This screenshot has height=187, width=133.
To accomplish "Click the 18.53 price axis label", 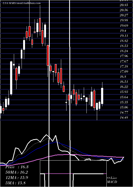I will coord(124,46).
